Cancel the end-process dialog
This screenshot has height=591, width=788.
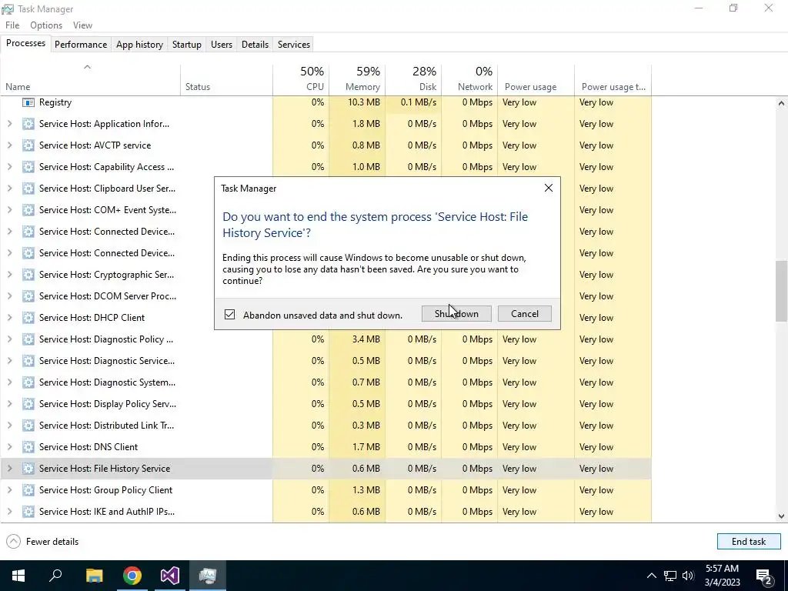pos(525,314)
